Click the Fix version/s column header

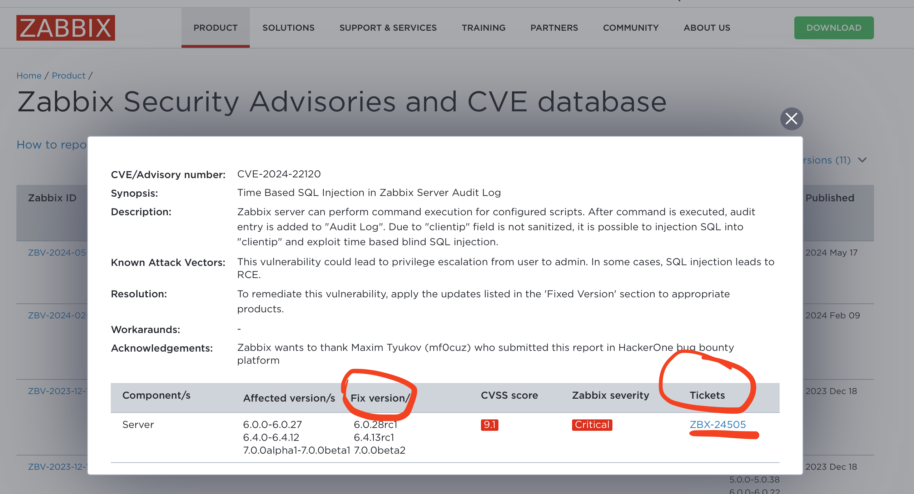(380, 398)
